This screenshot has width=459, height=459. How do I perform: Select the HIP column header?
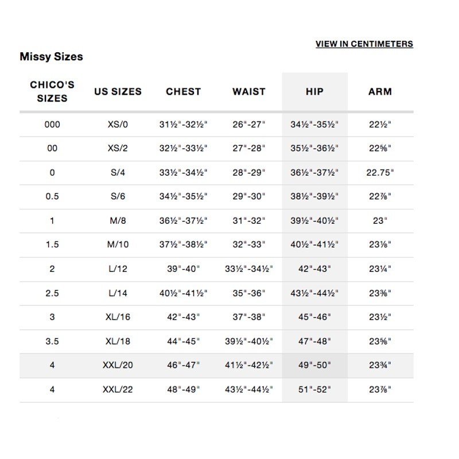(x=314, y=92)
